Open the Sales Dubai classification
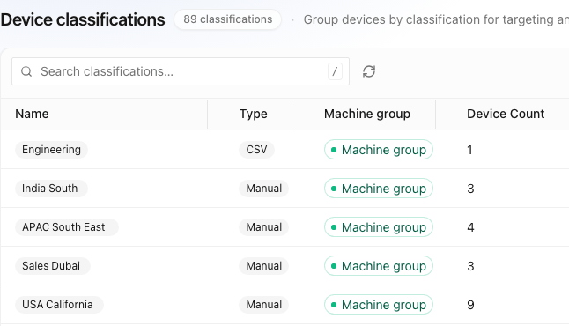The image size is (569, 326). coord(53,266)
